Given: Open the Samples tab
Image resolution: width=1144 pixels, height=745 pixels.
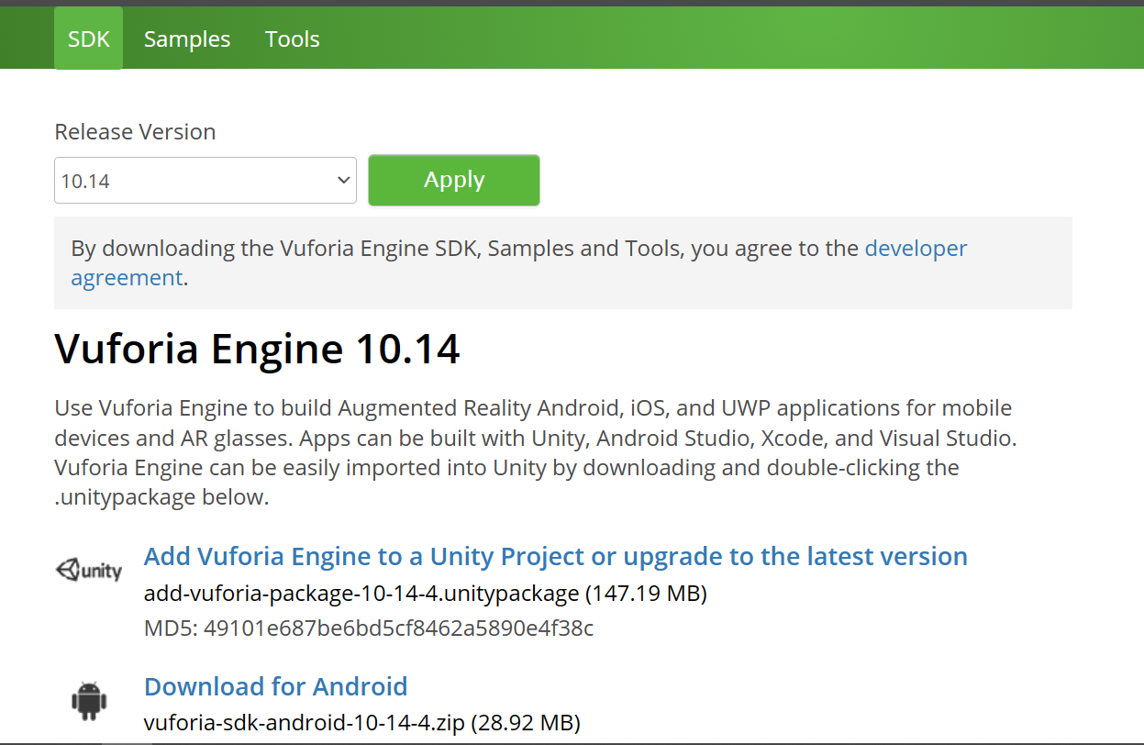Looking at the screenshot, I should click(187, 39).
